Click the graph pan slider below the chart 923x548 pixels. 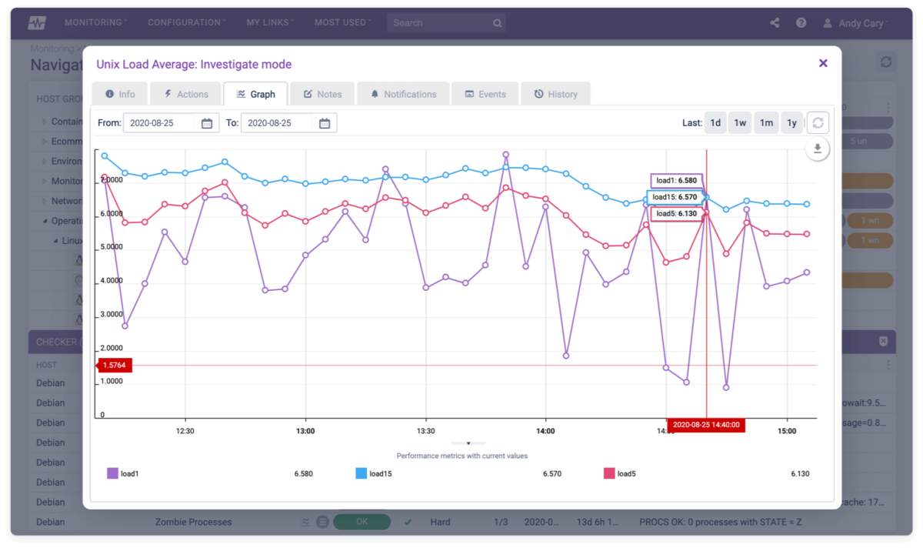pyautogui.click(x=469, y=443)
